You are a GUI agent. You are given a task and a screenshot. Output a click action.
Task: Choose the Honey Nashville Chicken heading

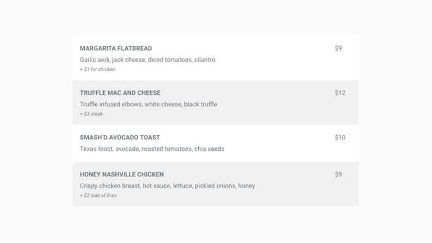pos(122,174)
